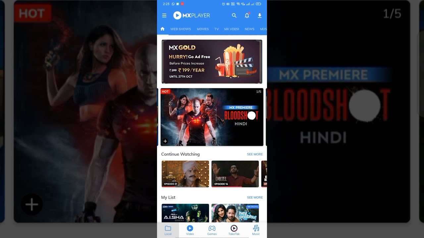Open the downloads icon

point(260,16)
